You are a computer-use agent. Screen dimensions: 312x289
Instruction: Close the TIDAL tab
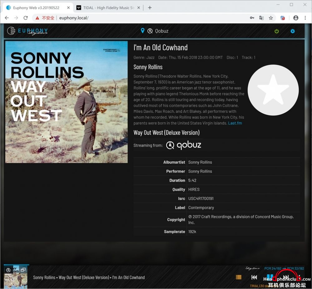139,8
